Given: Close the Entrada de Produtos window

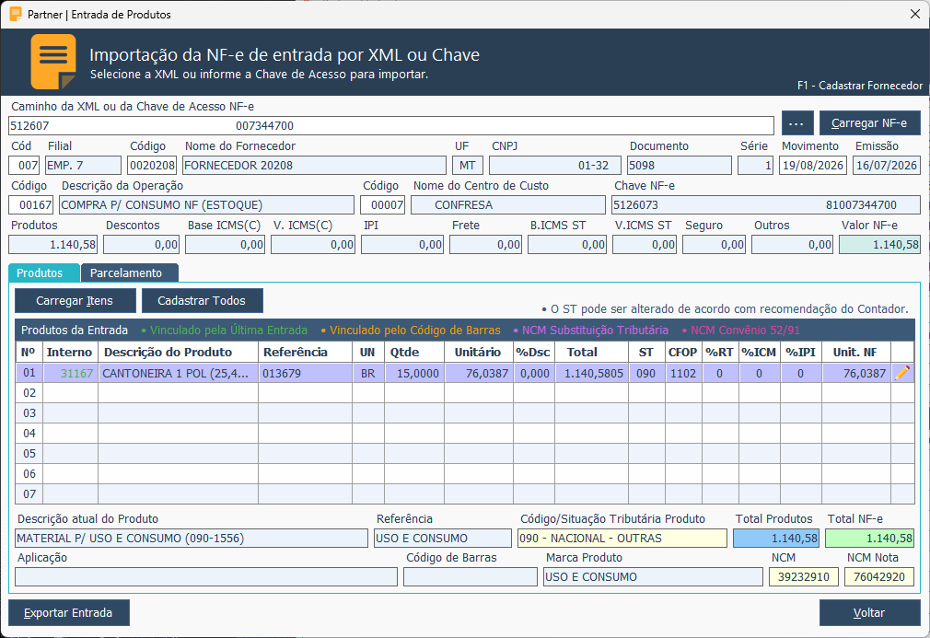Looking at the screenshot, I should pos(915,14).
